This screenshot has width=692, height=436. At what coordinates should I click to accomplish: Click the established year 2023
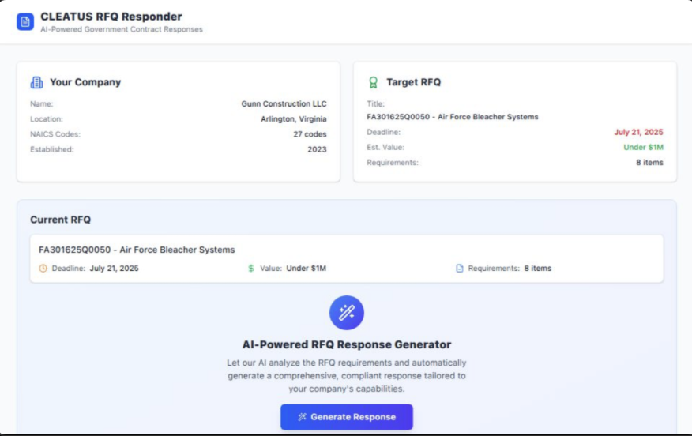317,149
